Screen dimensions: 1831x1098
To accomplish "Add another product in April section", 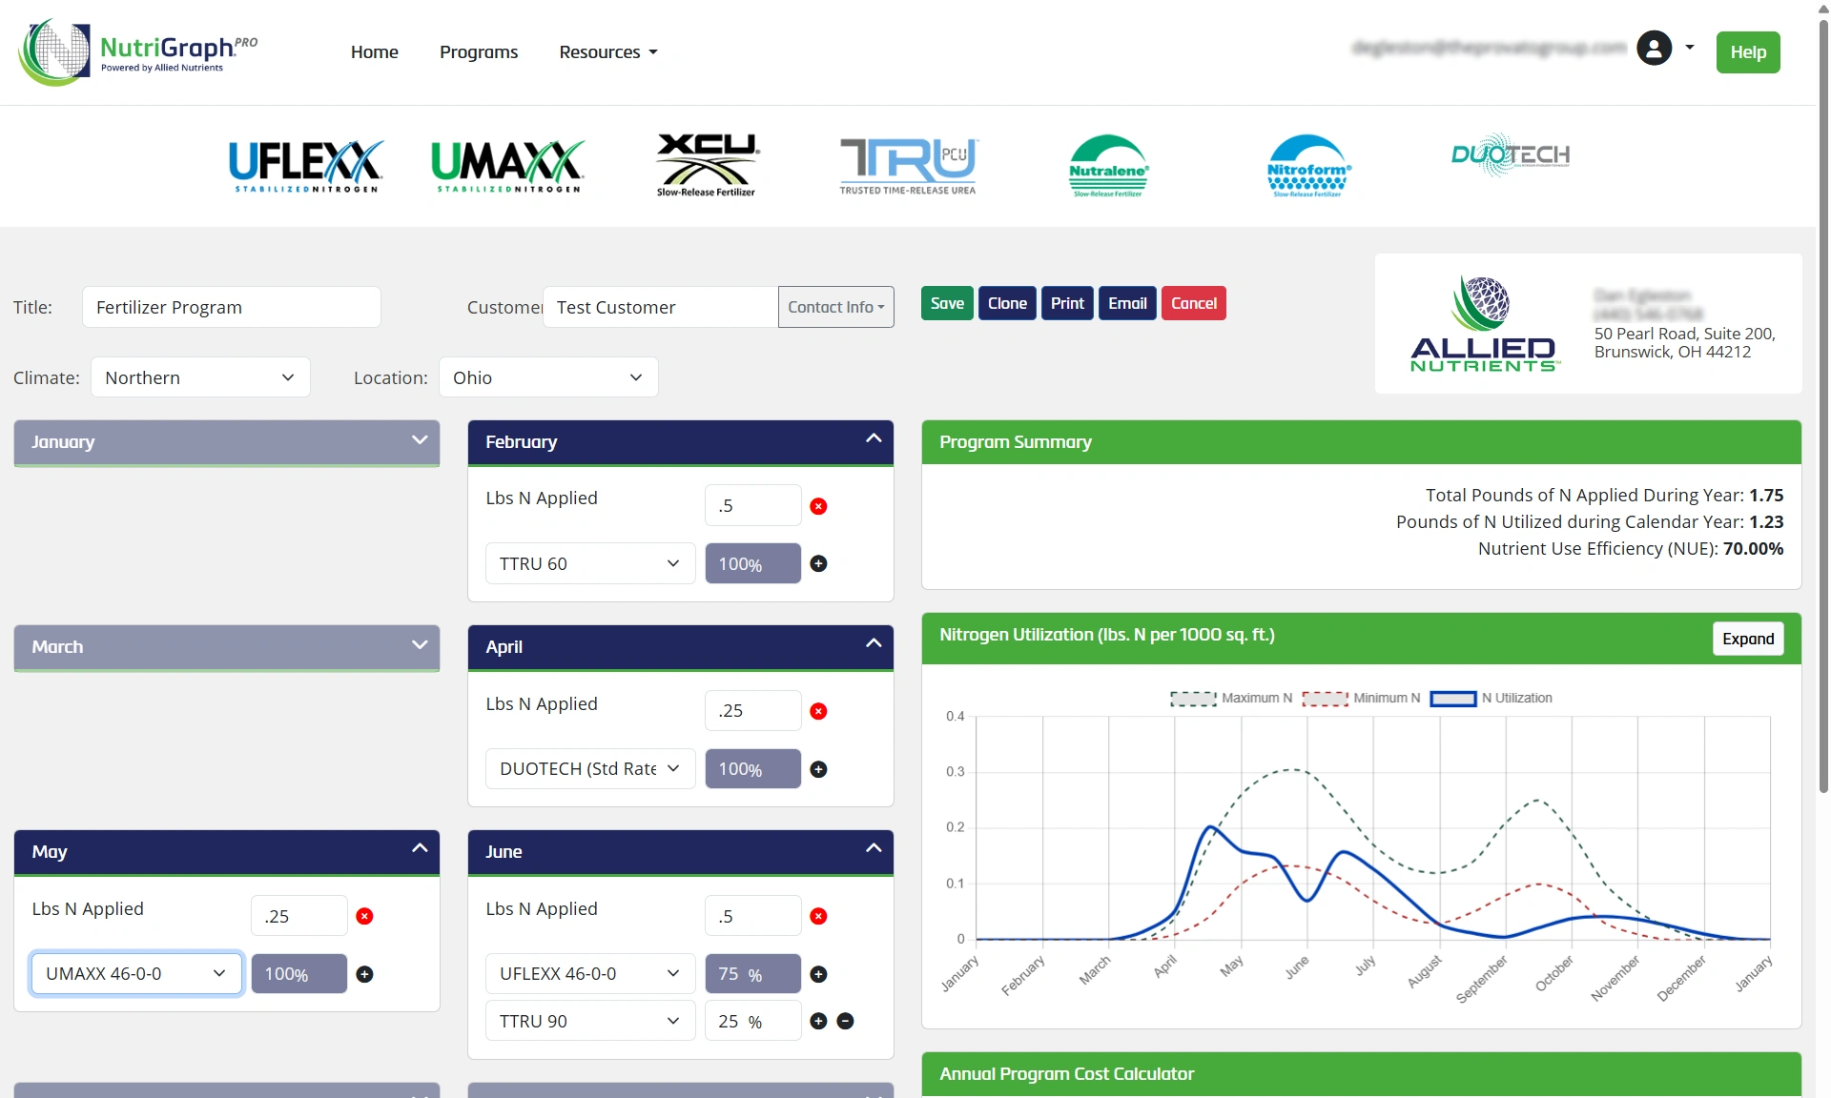I will [818, 769].
